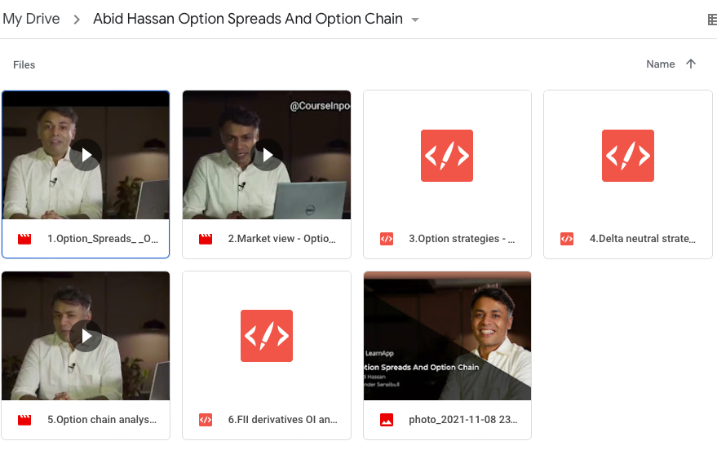Select the 6.FII derivatives OI file name
This screenshot has height=450, width=717.
click(x=282, y=420)
